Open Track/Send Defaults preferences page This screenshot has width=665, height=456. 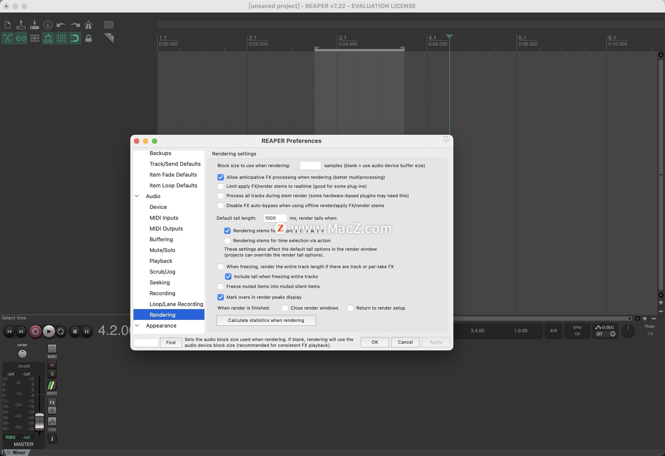coord(175,164)
